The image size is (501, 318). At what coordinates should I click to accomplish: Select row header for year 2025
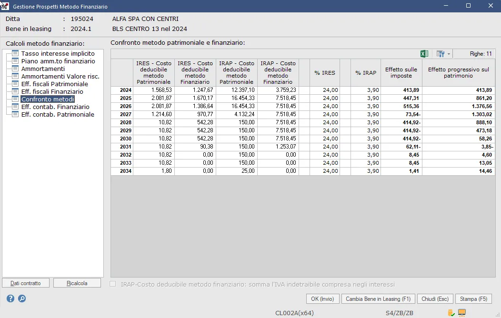[x=122, y=98]
